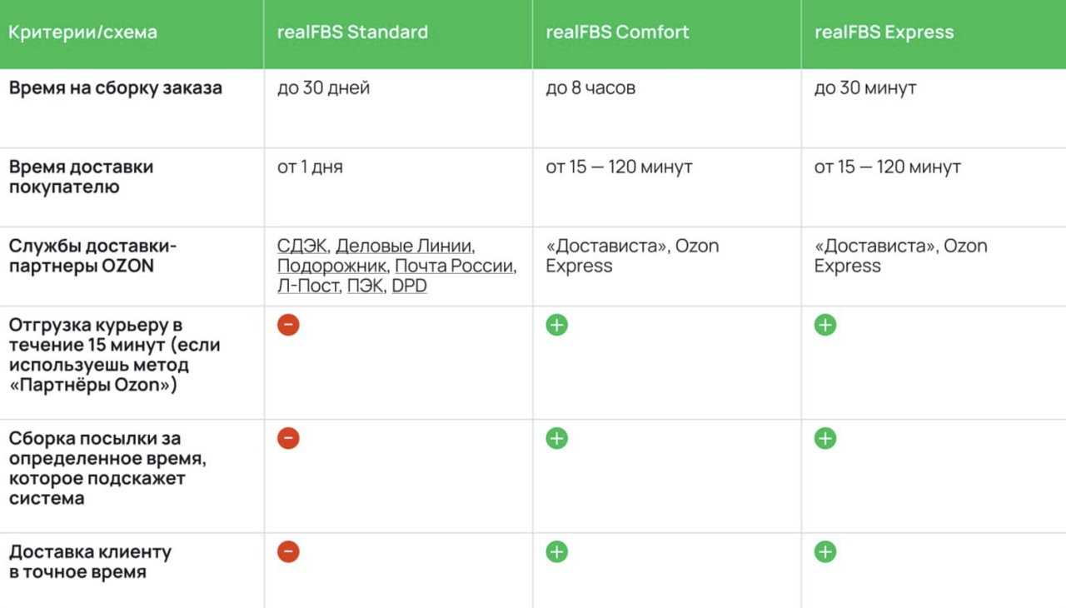Click the DPD link
Viewport: 1066px width, 608px height.
coord(409,286)
